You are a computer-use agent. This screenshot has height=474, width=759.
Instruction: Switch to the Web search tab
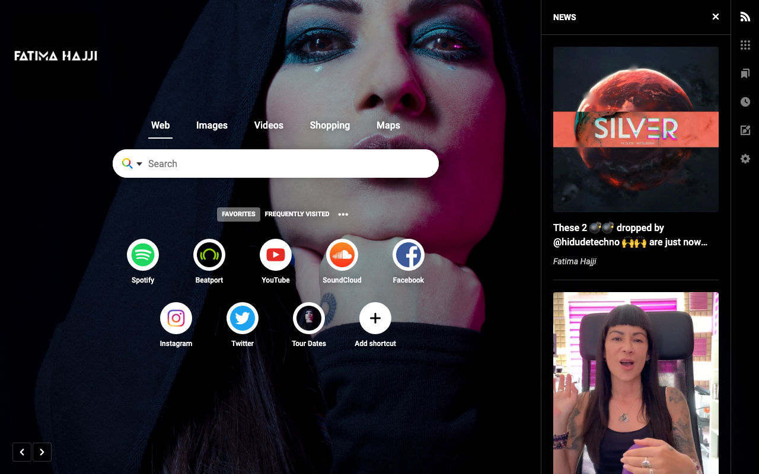point(160,126)
